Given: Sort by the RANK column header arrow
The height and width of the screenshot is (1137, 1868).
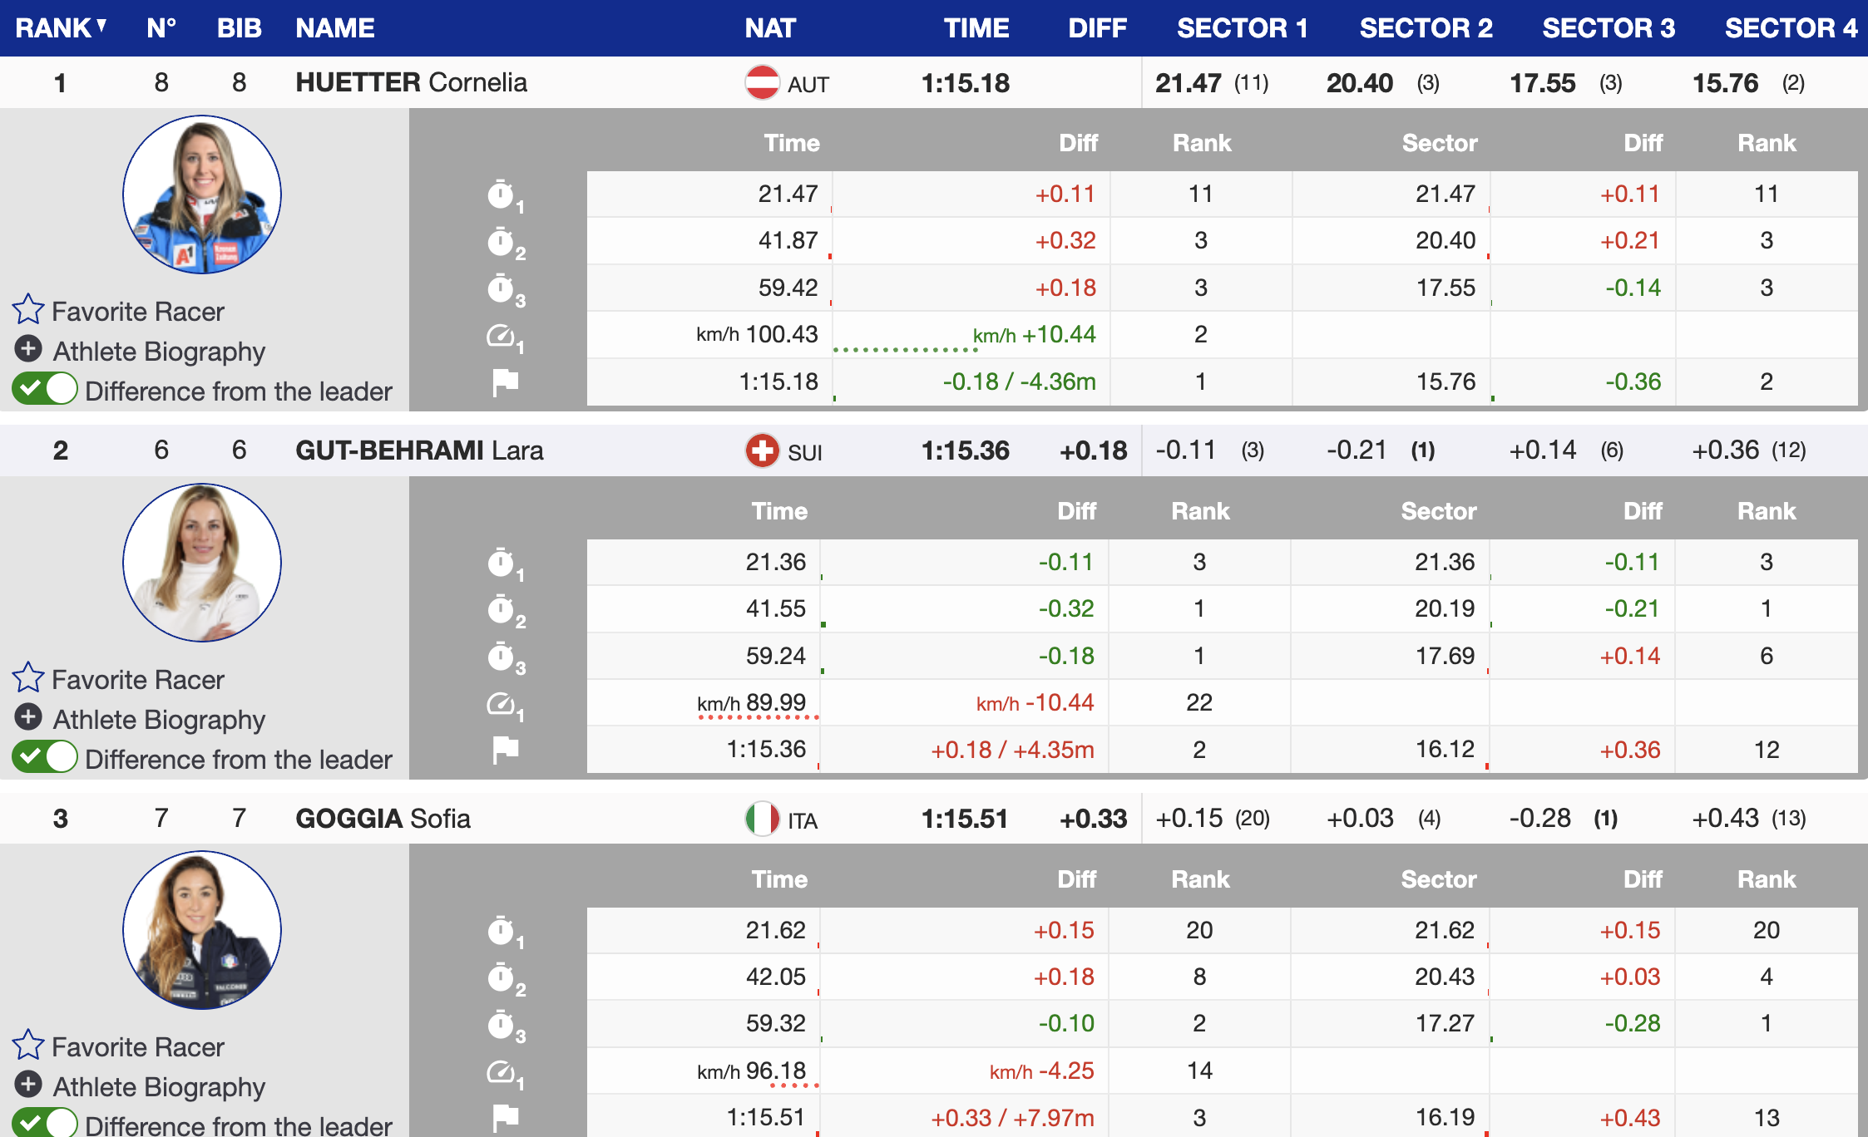Looking at the screenshot, I should (101, 25).
